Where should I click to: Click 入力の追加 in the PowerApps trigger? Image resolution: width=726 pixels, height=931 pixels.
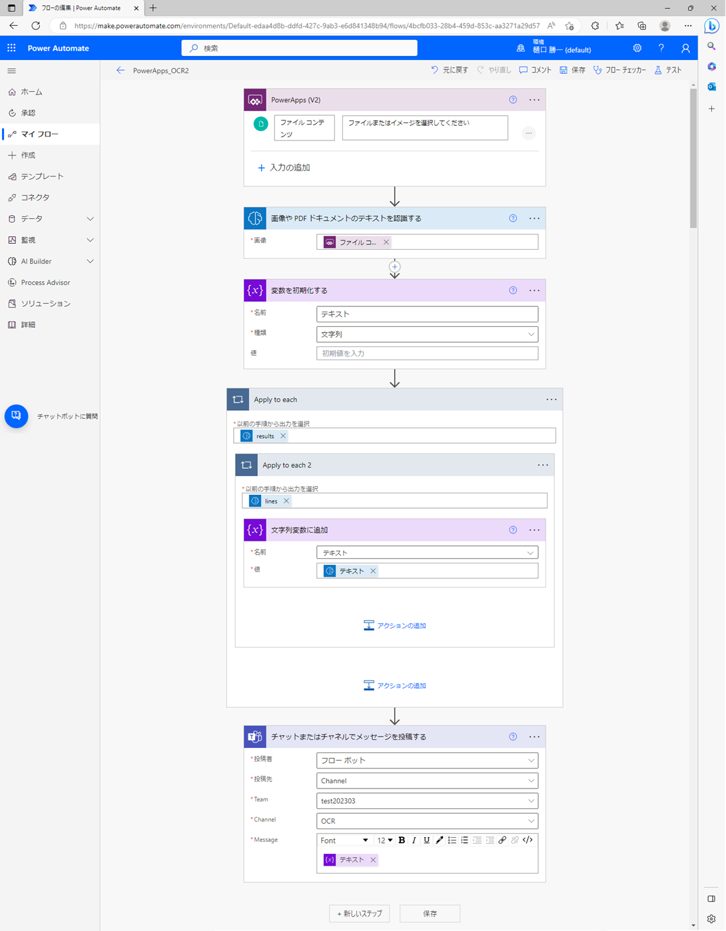coord(284,168)
